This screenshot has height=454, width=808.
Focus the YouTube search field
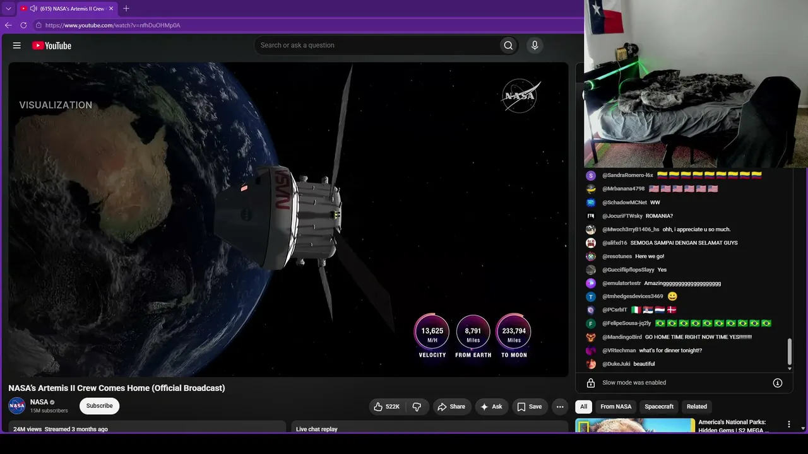pos(376,45)
